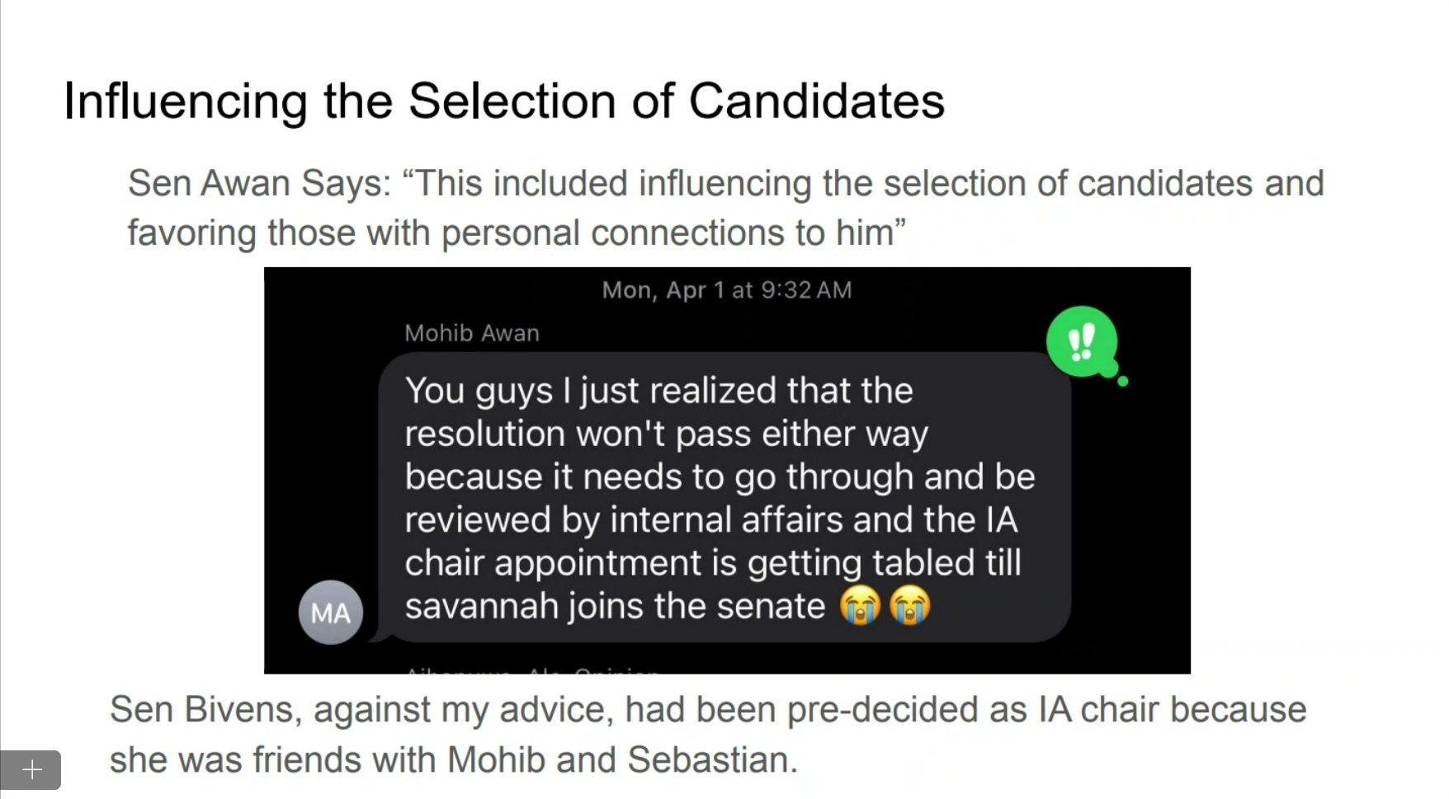Click the sentence beginning "Sen Bivens, against my advice"
This screenshot has width=1449, height=799.
tap(707, 709)
